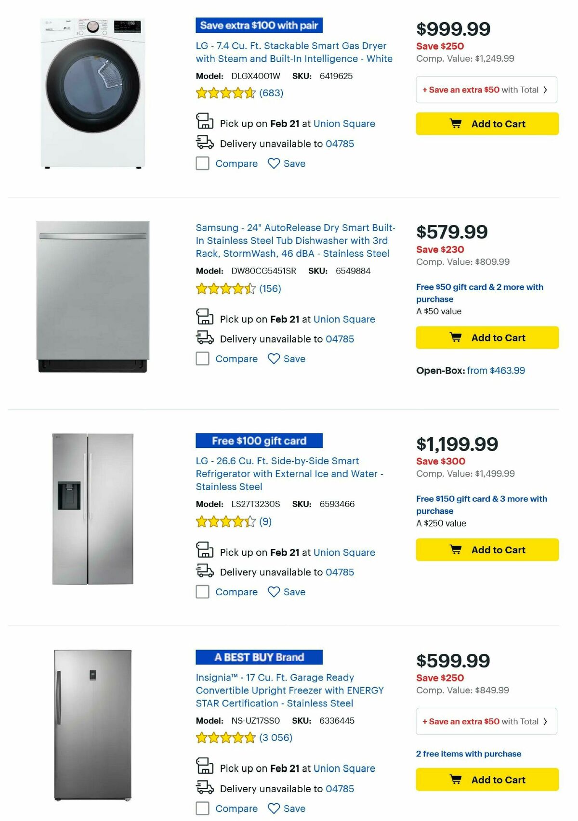This screenshot has width=578, height=821.
Task: Check the Compare box for the LG refrigerator
Action: 202,592
